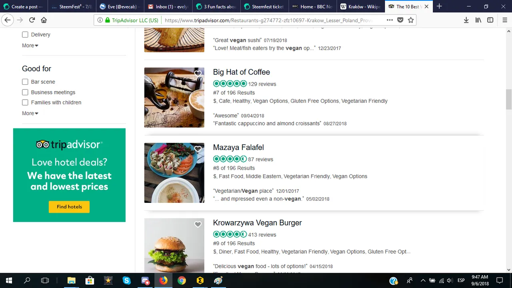Open the Mazaya Falafel restaurant listing
This screenshot has height=288, width=512.
point(238,147)
